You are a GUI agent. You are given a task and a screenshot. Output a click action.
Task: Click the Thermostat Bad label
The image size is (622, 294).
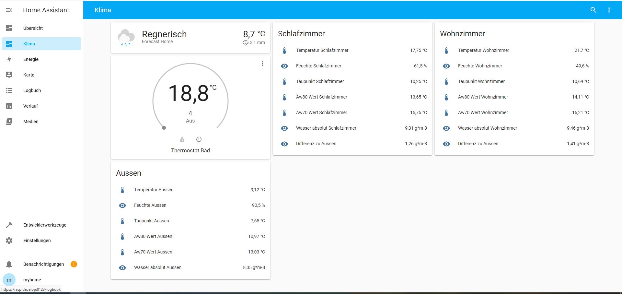point(190,150)
